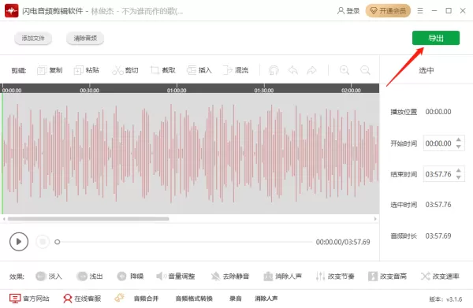Click the red app logo icon
Screen dimensions: 473x308
[12, 11]
